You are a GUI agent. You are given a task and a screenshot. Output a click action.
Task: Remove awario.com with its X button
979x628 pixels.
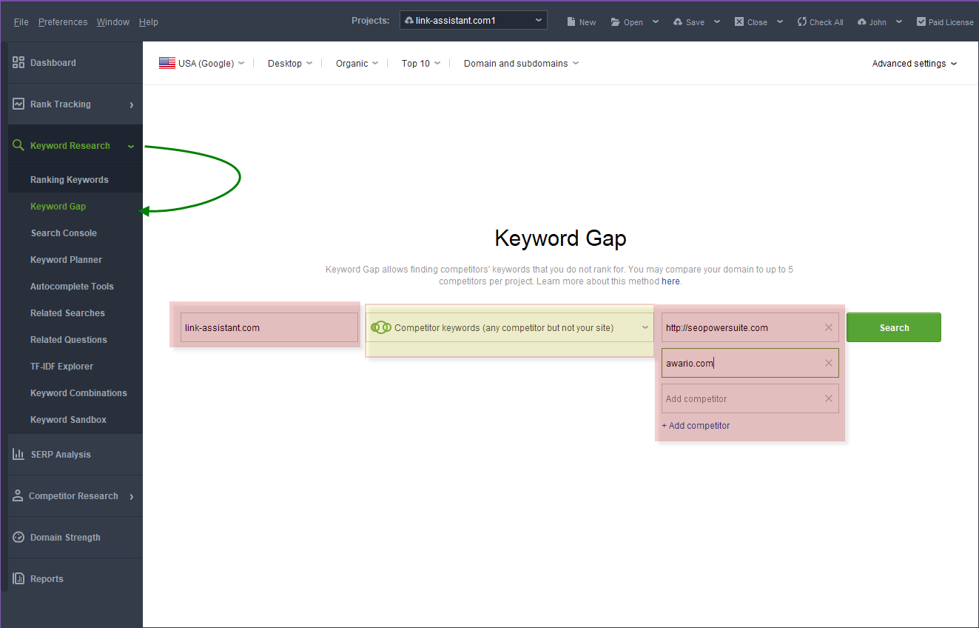click(828, 363)
